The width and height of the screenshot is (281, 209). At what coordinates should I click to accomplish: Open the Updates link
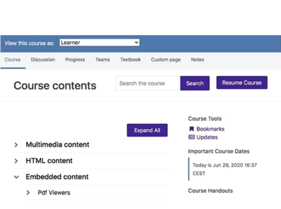[207, 137]
